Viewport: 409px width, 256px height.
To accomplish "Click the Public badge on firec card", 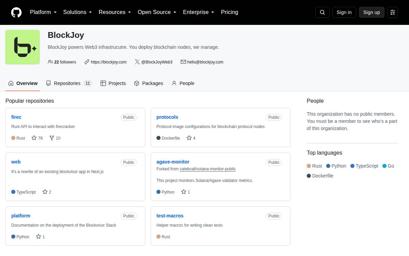I will [x=129, y=117].
